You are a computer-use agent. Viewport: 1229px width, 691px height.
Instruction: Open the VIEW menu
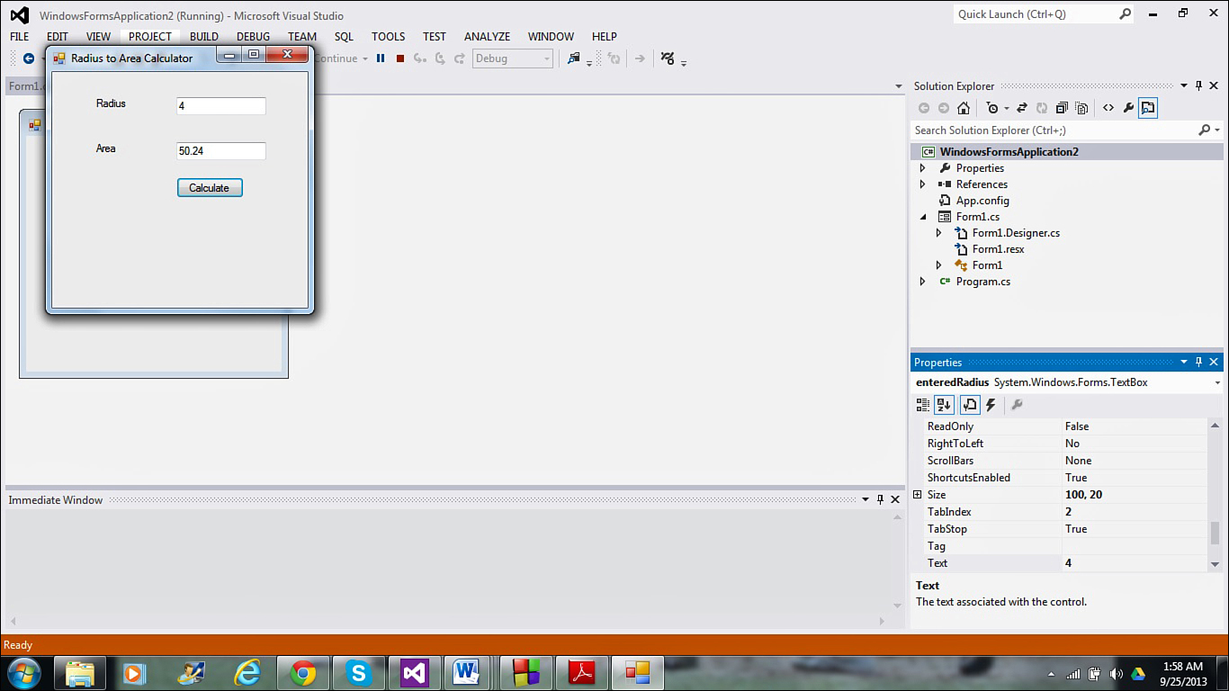tap(98, 37)
